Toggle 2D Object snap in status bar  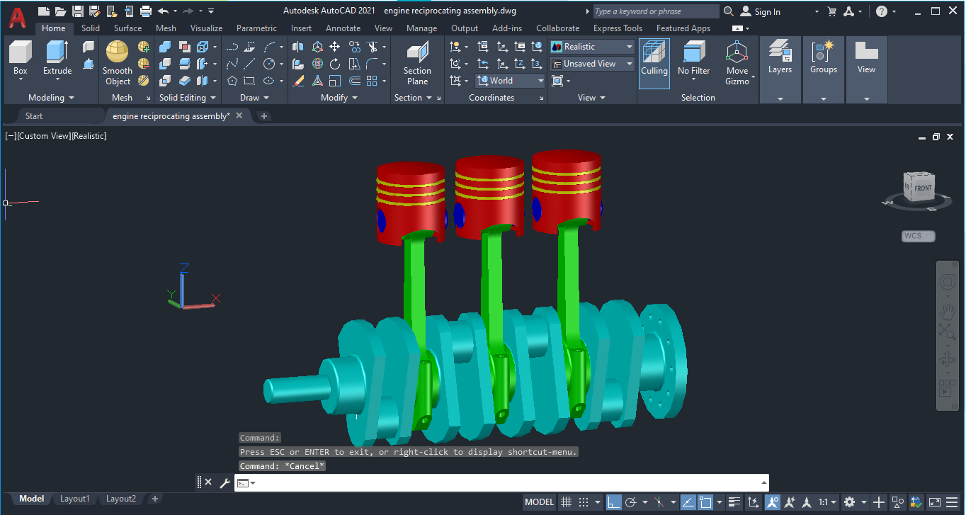coord(705,502)
